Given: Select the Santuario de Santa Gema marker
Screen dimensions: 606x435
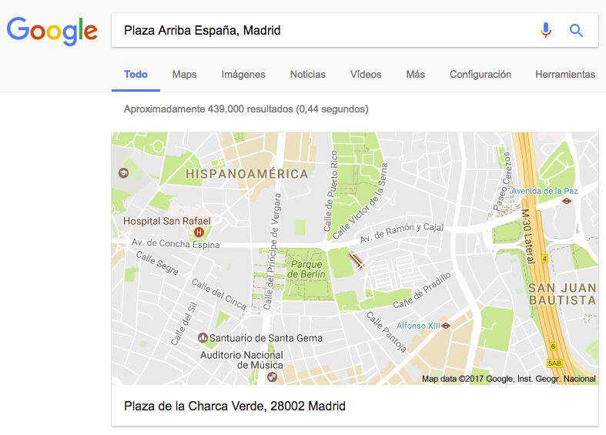Looking at the screenshot, I should 203,338.
